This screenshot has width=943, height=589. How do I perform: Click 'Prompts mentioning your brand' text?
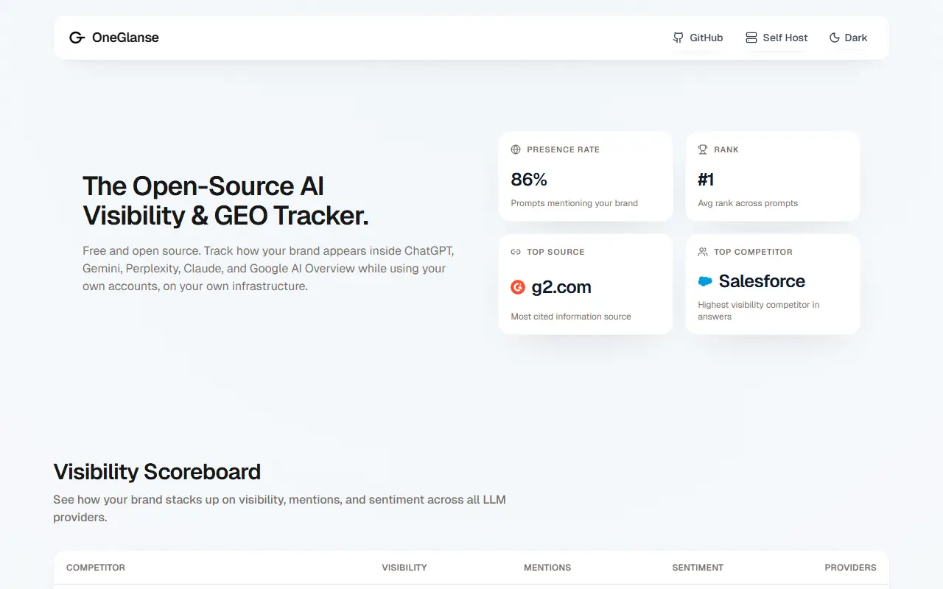pyautogui.click(x=575, y=203)
